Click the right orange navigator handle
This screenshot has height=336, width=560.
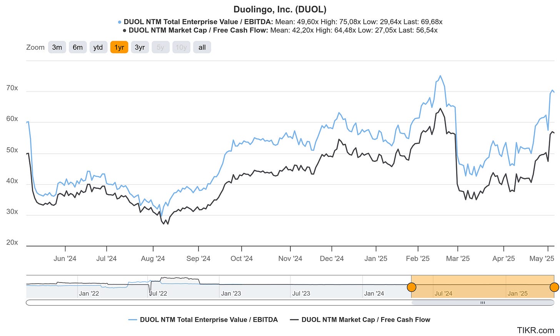(554, 287)
